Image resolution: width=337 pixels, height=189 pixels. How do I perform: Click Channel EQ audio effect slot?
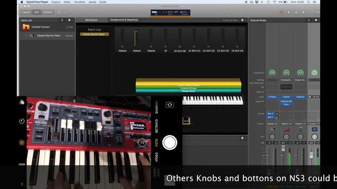[x=286, y=101]
